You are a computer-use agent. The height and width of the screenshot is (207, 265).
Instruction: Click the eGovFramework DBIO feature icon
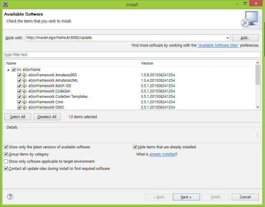point(25,107)
